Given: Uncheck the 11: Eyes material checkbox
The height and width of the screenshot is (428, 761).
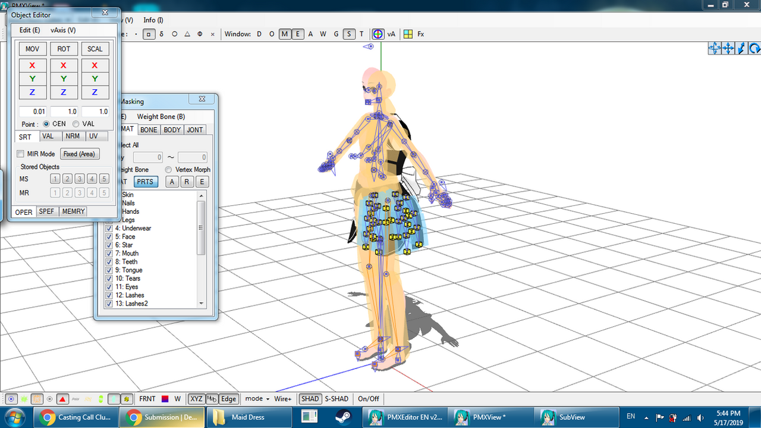Looking at the screenshot, I should [109, 286].
